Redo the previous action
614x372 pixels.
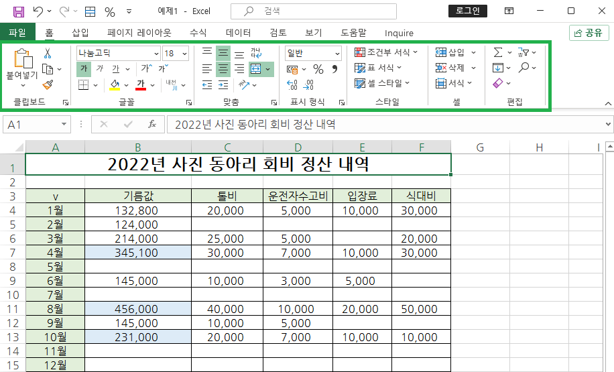click(64, 11)
